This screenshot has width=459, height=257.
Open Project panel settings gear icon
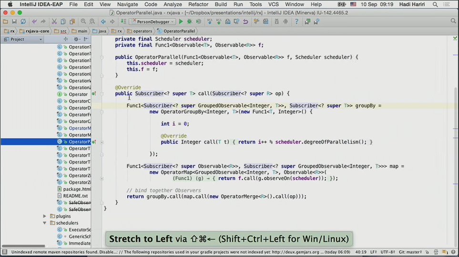pos(76,39)
